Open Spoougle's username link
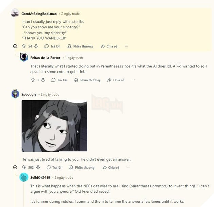Screen dimensions: 214x207 (x=29, y=94)
